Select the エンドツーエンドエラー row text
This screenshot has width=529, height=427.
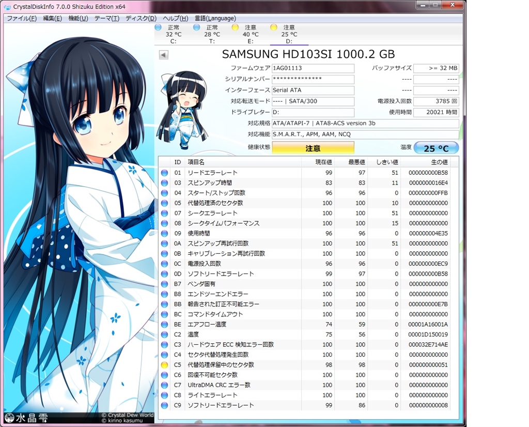218,294
